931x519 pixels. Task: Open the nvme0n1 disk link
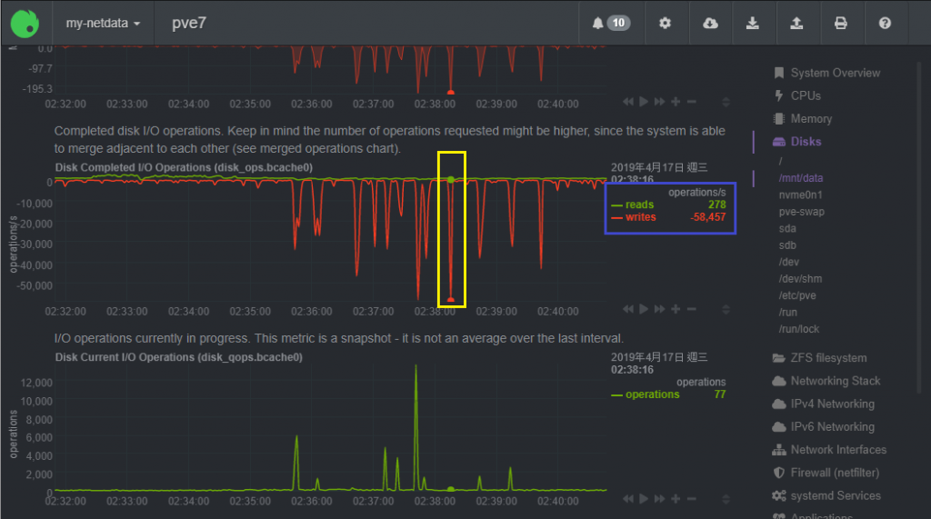point(800,195)
